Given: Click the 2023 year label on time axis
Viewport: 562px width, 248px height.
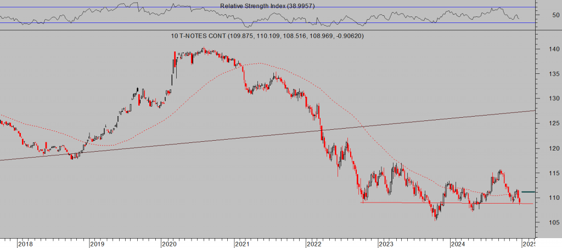Looking at the screenshot, I should pyautogui.click(x=386, y=244).
